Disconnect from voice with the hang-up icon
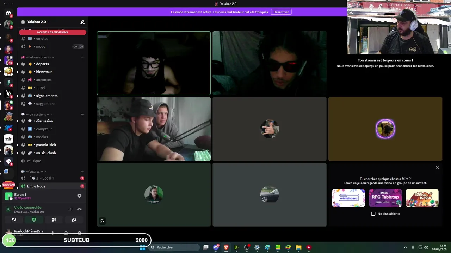451x253 pixels. pos(79,209)
